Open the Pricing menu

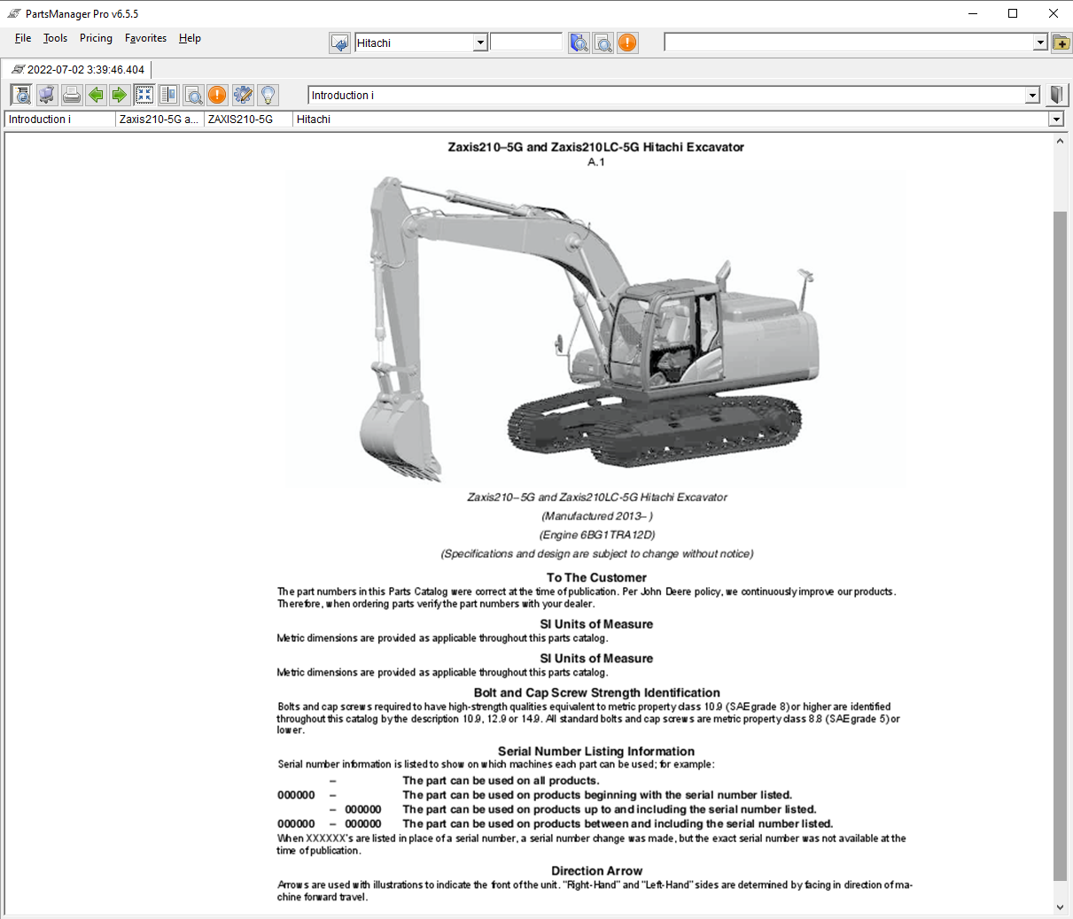click(96, 38)
